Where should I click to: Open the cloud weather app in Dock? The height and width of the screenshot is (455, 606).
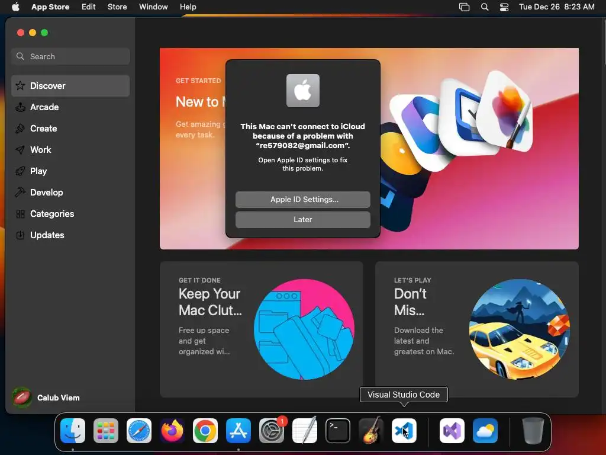click(485, 431)
